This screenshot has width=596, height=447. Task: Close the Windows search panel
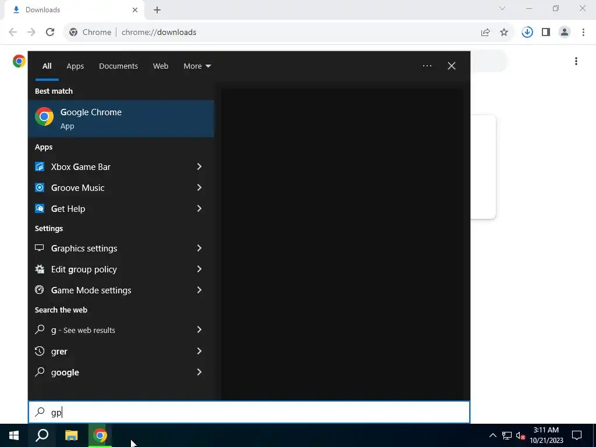451,66
